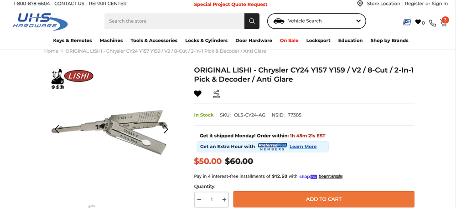
Task: Click the phone icon in header
Action: click(x=432, y=23)
